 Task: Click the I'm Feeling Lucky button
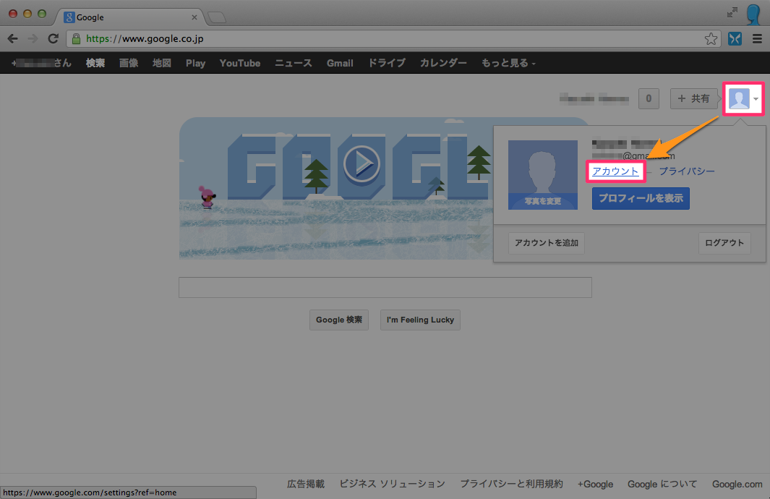click(420, 320)
